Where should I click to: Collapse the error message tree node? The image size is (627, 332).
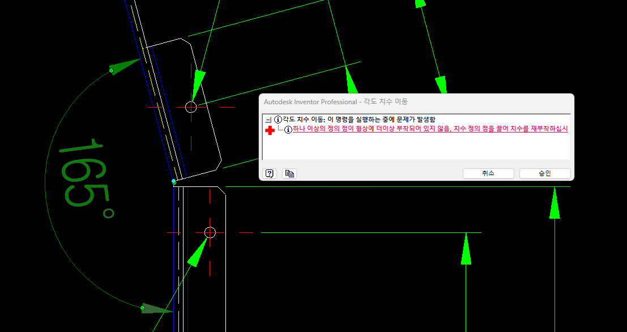pyautogui.click(x=268, y=120)
